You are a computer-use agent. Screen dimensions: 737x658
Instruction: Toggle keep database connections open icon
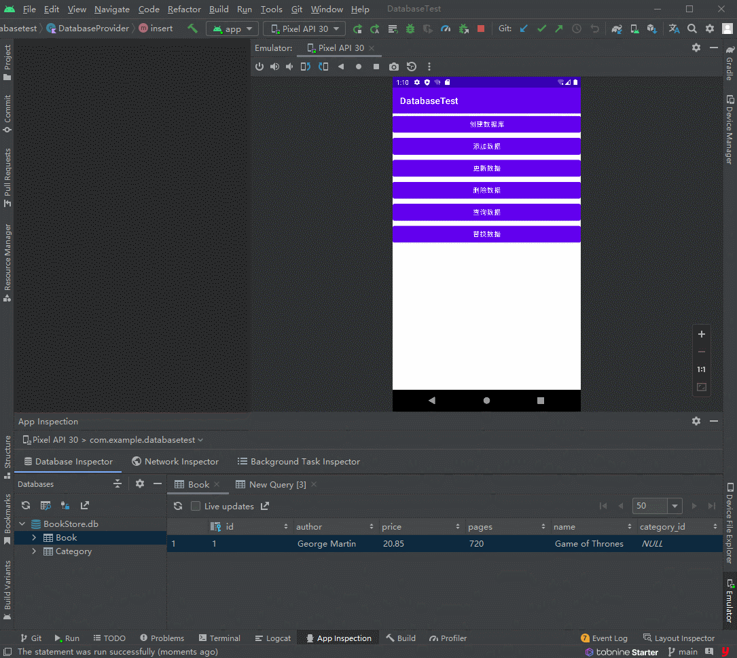tap(65, 505)
